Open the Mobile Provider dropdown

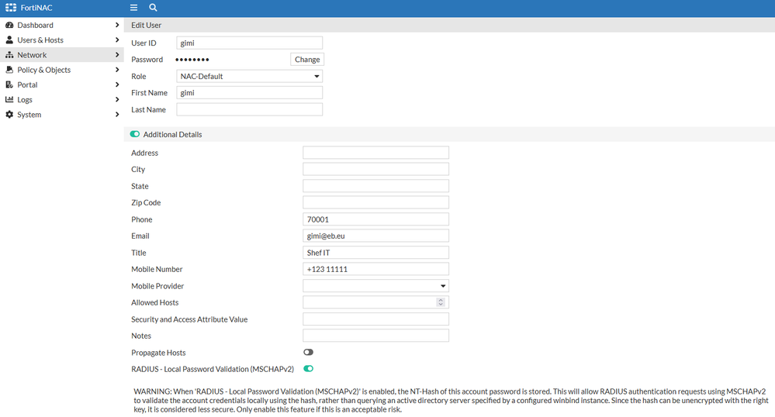tap(375, 286)
